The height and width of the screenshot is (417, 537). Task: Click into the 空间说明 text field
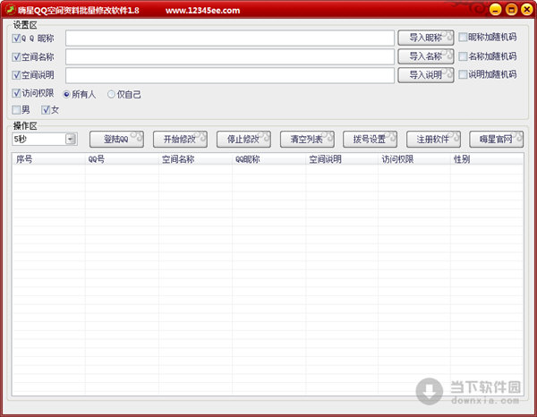coord(230,75)
